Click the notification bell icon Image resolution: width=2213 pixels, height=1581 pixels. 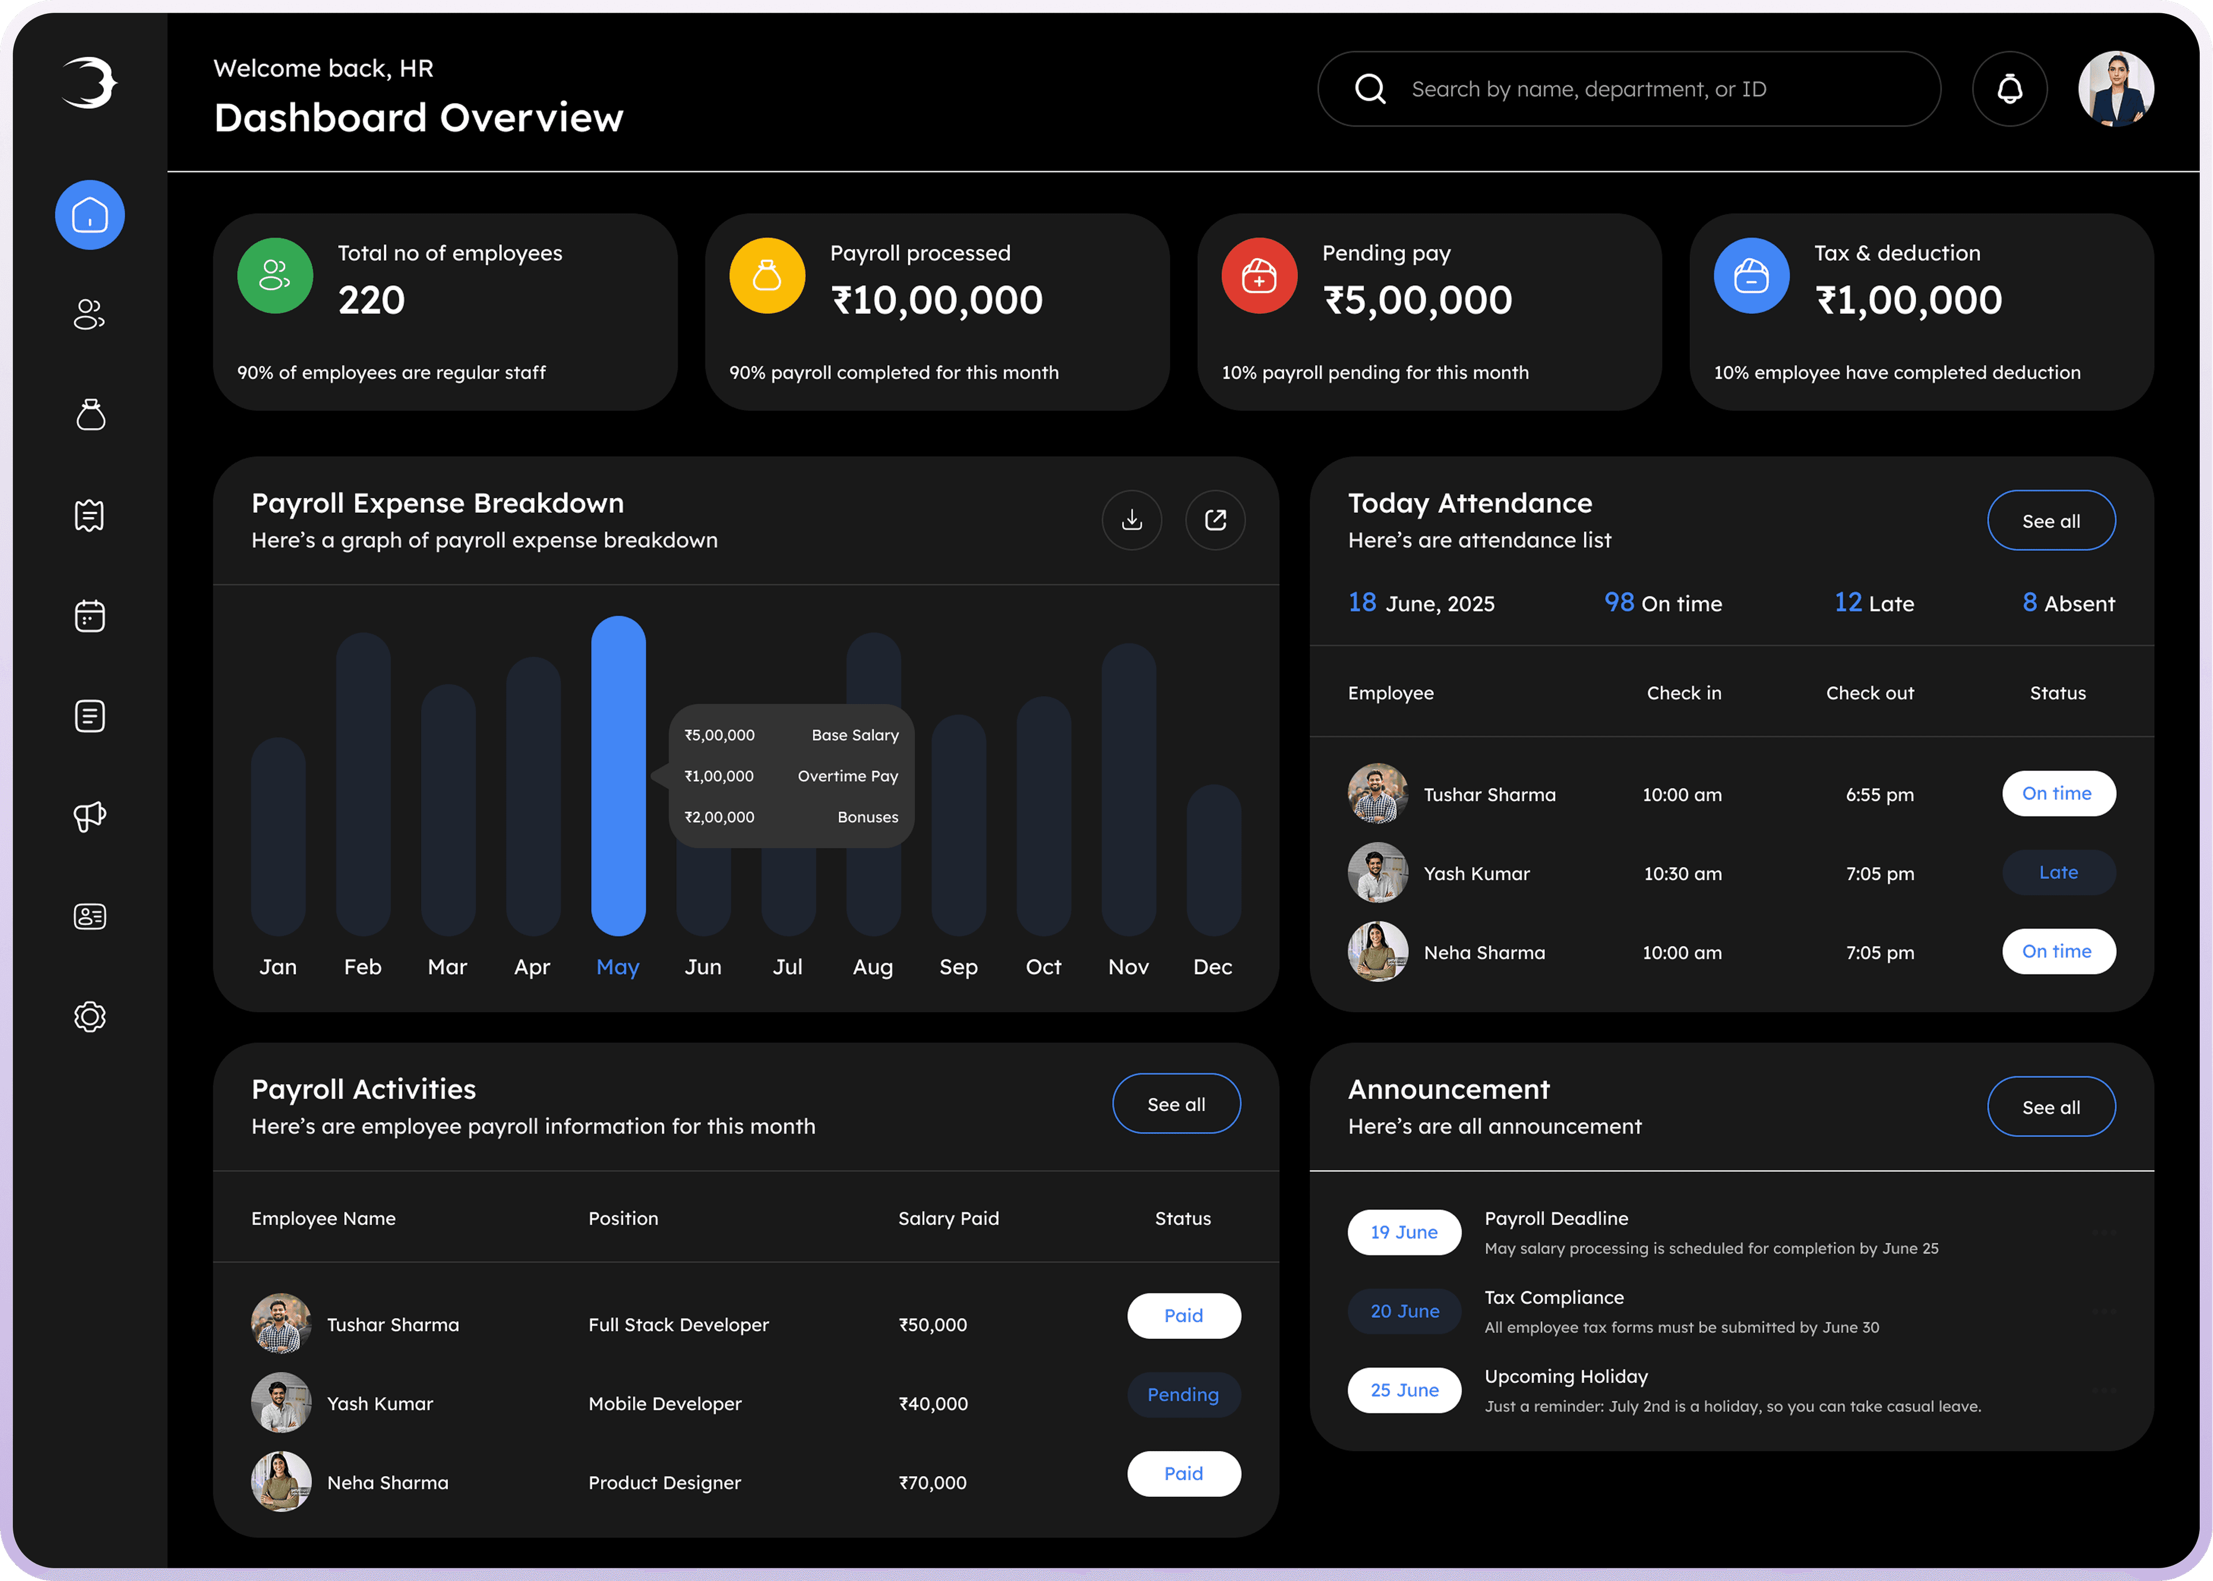(x=2010, y=89)
